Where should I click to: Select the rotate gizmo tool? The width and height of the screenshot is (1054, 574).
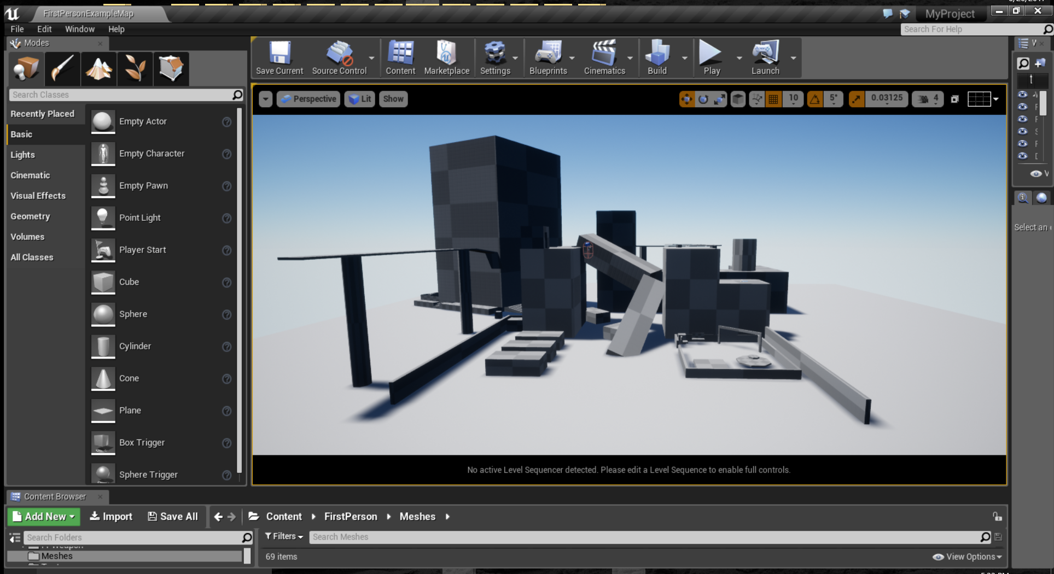(703, 99)
